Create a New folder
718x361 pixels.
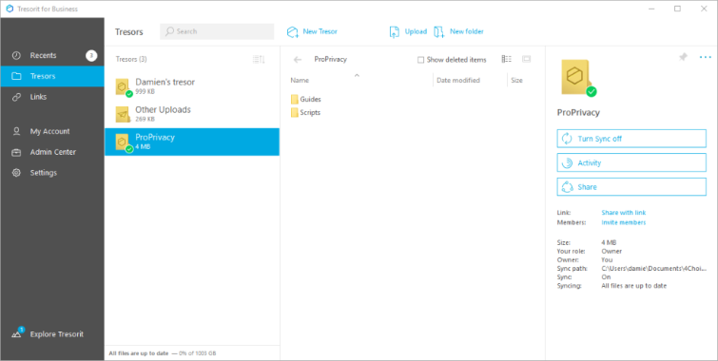pos(458,31)
